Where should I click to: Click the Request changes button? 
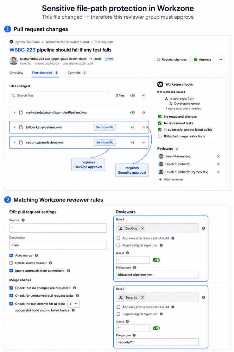click(172, 60)
